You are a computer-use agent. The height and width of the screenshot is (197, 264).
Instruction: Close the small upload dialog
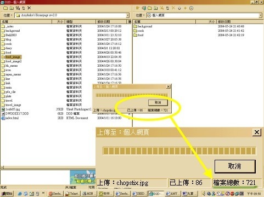click(168, 86)
